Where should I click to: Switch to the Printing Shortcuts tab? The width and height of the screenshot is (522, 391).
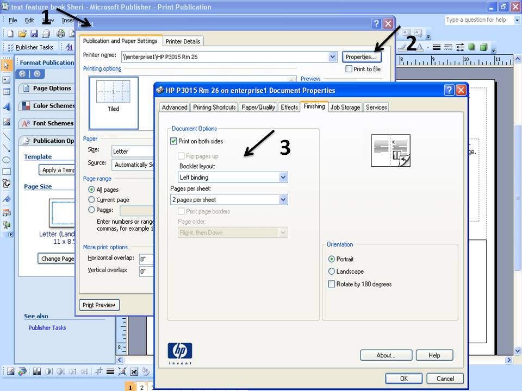tap(214, 108)
